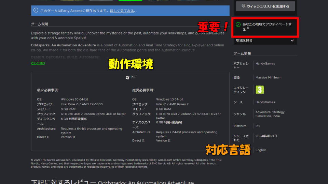Open the 詳しく見てみる link
Image resolution: width=328 pixels, height=184 pixels.
pos(122,11)
